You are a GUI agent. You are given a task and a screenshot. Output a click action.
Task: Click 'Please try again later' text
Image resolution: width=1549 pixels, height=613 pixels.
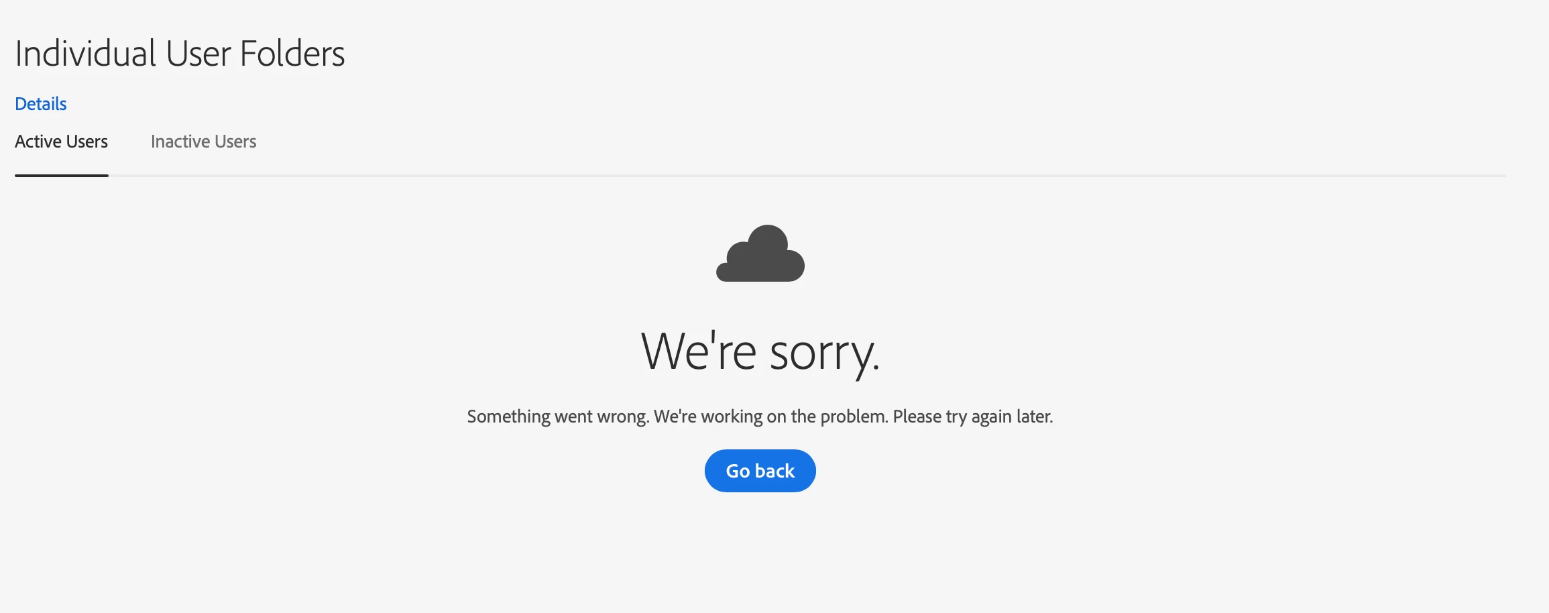click(973, 416)
